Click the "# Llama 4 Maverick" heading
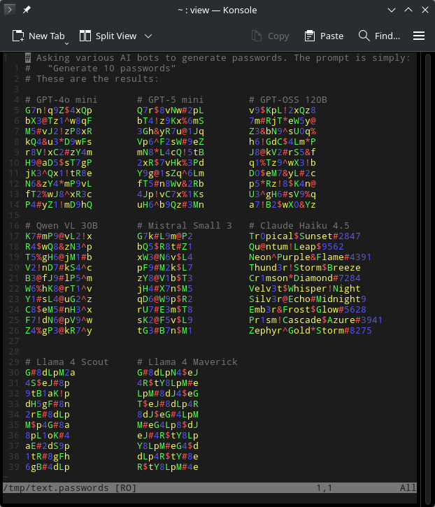 (187, 362)
